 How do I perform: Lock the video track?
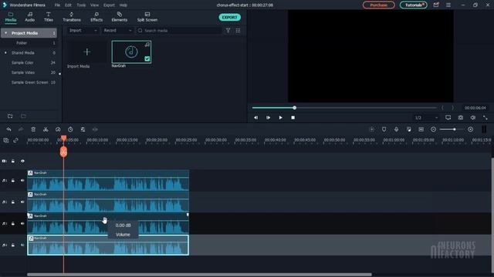click(13, 161)
